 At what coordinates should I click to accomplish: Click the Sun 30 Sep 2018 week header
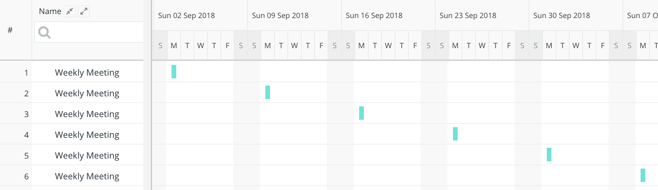tap(562, 15)
